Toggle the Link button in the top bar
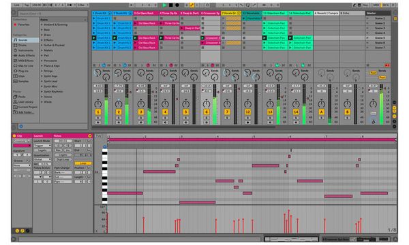The height and width of the screenshot is (245, 409). (x=16, y=5)
